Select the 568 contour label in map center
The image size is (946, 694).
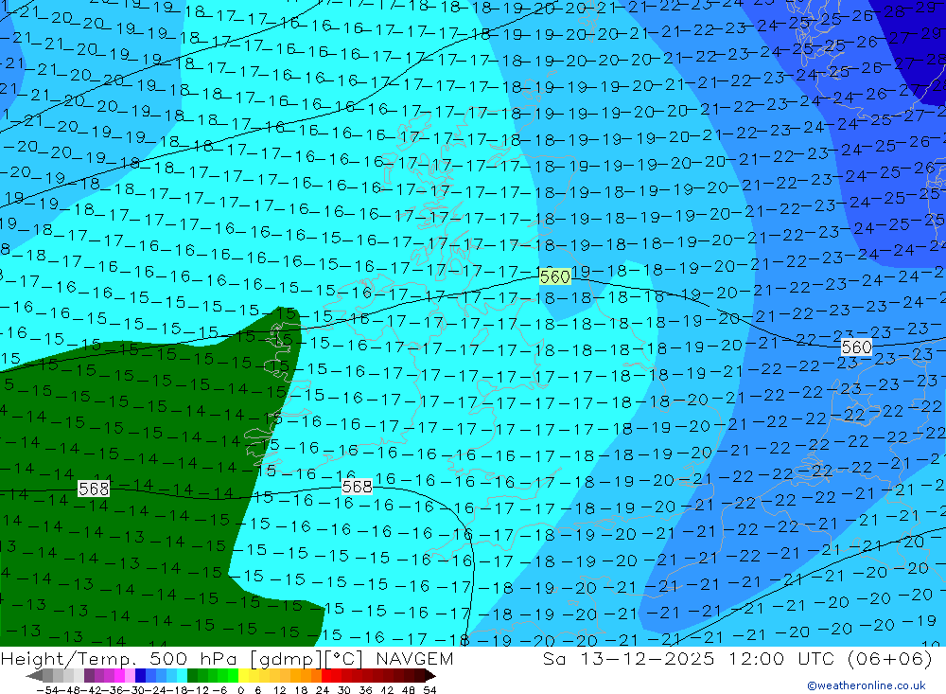[x=357, y=487]
